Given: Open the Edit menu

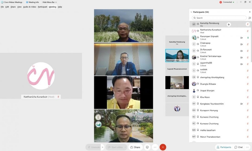Looking at the screenshot, I should pyautogui.click(x=7, y=7).
